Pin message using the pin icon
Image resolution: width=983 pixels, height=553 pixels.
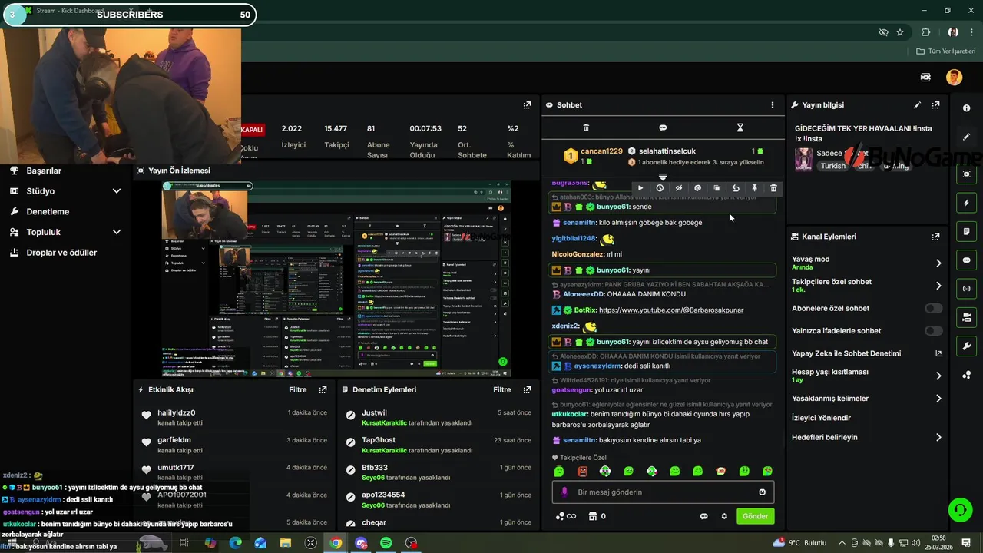754,188
